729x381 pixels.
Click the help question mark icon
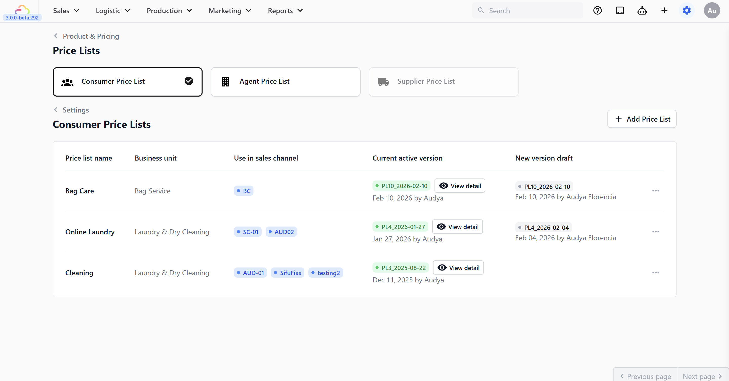click(x=597, y=10)
